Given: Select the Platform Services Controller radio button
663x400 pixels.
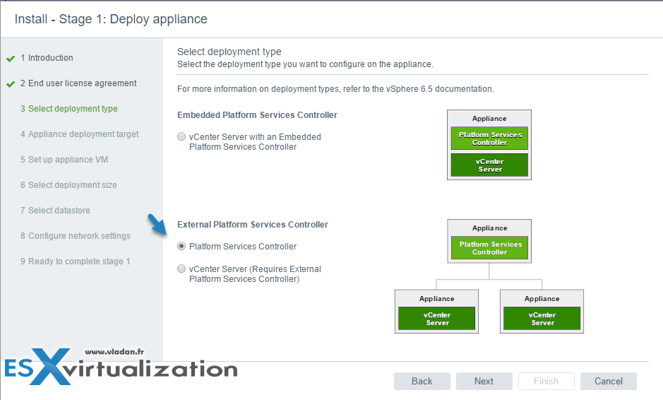Looking at the screenshot, I should tap(181, 247).
